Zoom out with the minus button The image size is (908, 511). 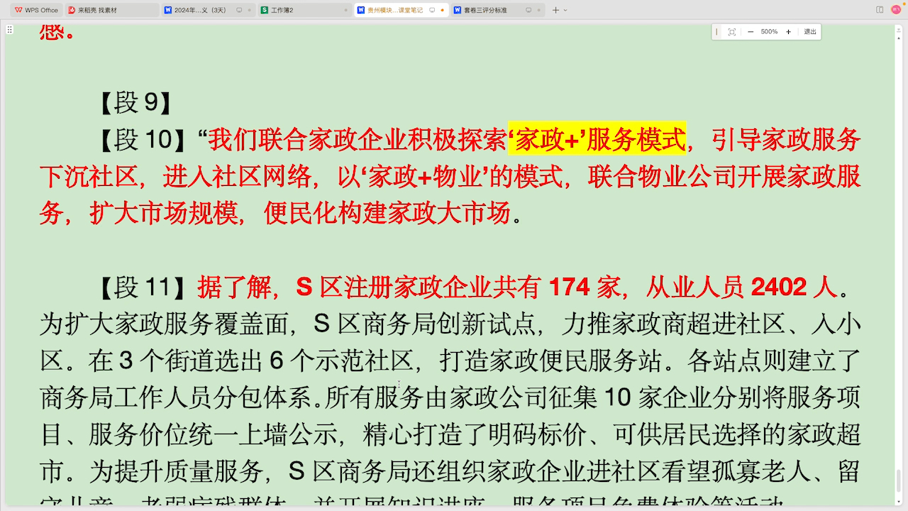751,32
